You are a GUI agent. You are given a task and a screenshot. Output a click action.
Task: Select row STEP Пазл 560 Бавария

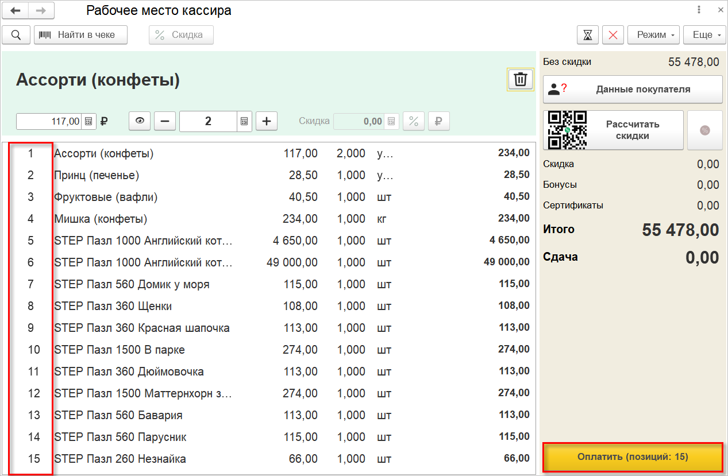point(269,415)
